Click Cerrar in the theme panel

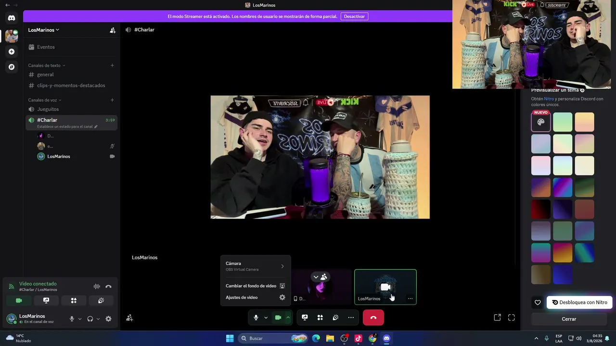click(x=569, y=319)
